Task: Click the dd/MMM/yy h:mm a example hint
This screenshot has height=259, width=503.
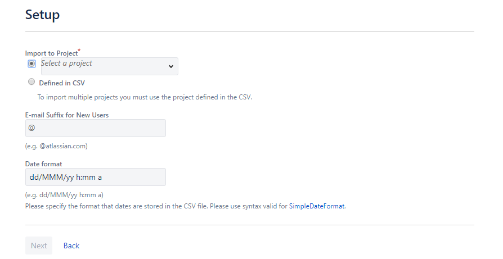Action: pyautogui.click(x=64, y=195)
